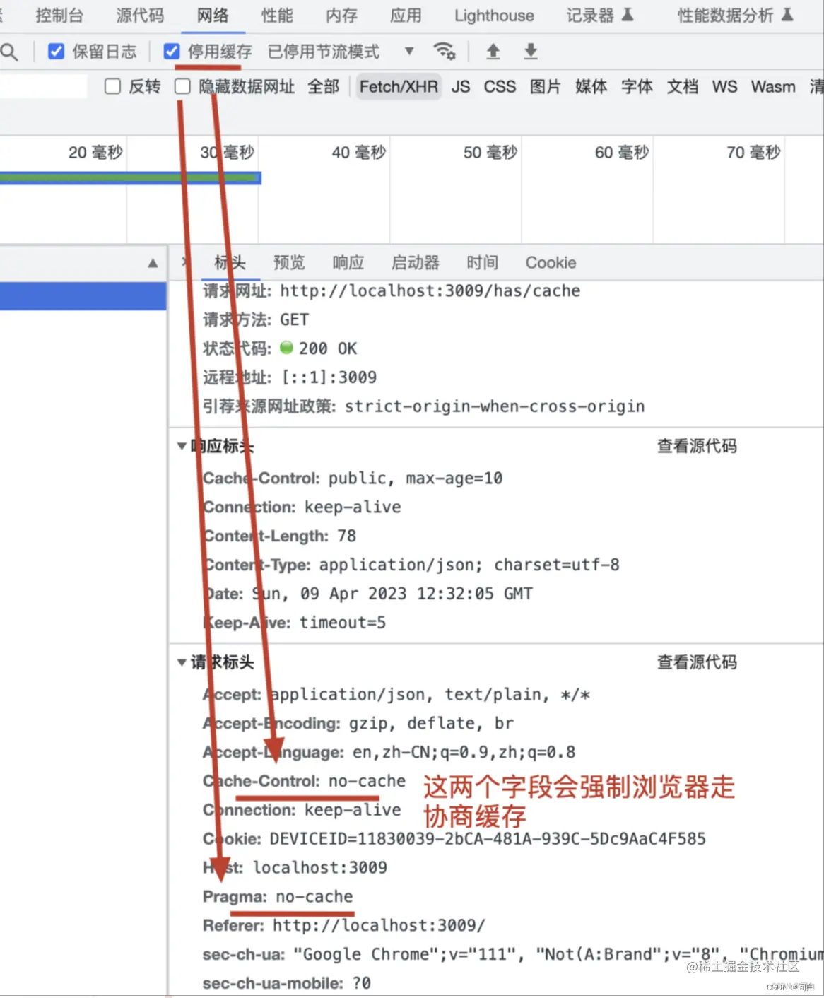The image size is (824, 998).
Task: Select the highlighted request row in the list
Action: [83, 296]
